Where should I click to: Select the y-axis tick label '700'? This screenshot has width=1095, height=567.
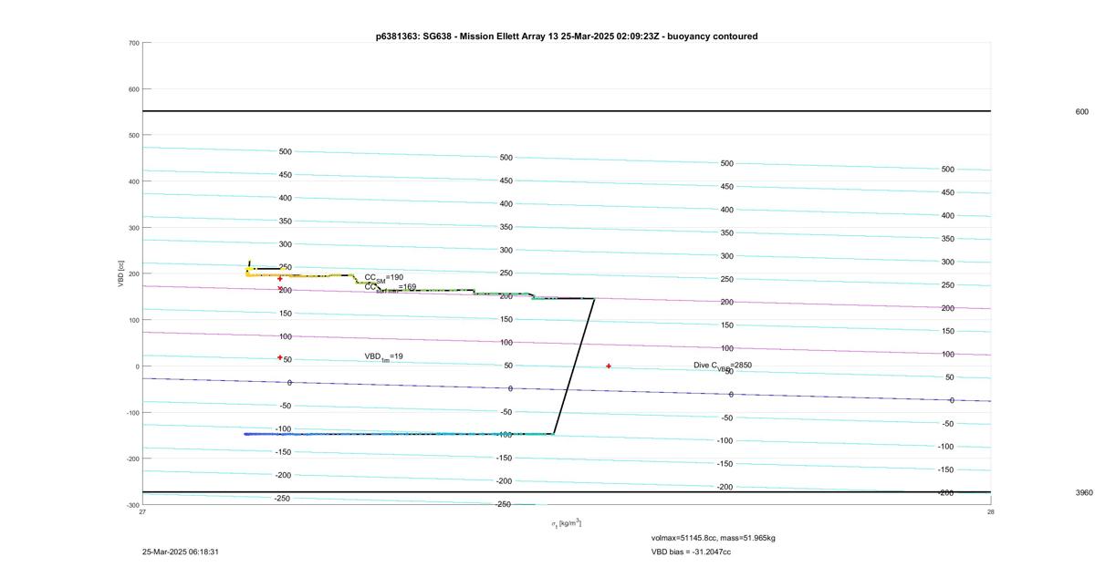point(133,43)
